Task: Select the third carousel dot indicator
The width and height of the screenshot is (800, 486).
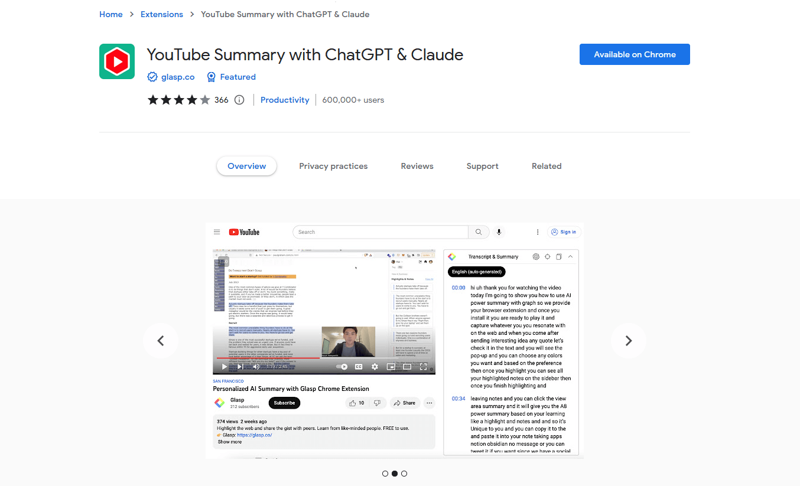Action: [404, 474]
